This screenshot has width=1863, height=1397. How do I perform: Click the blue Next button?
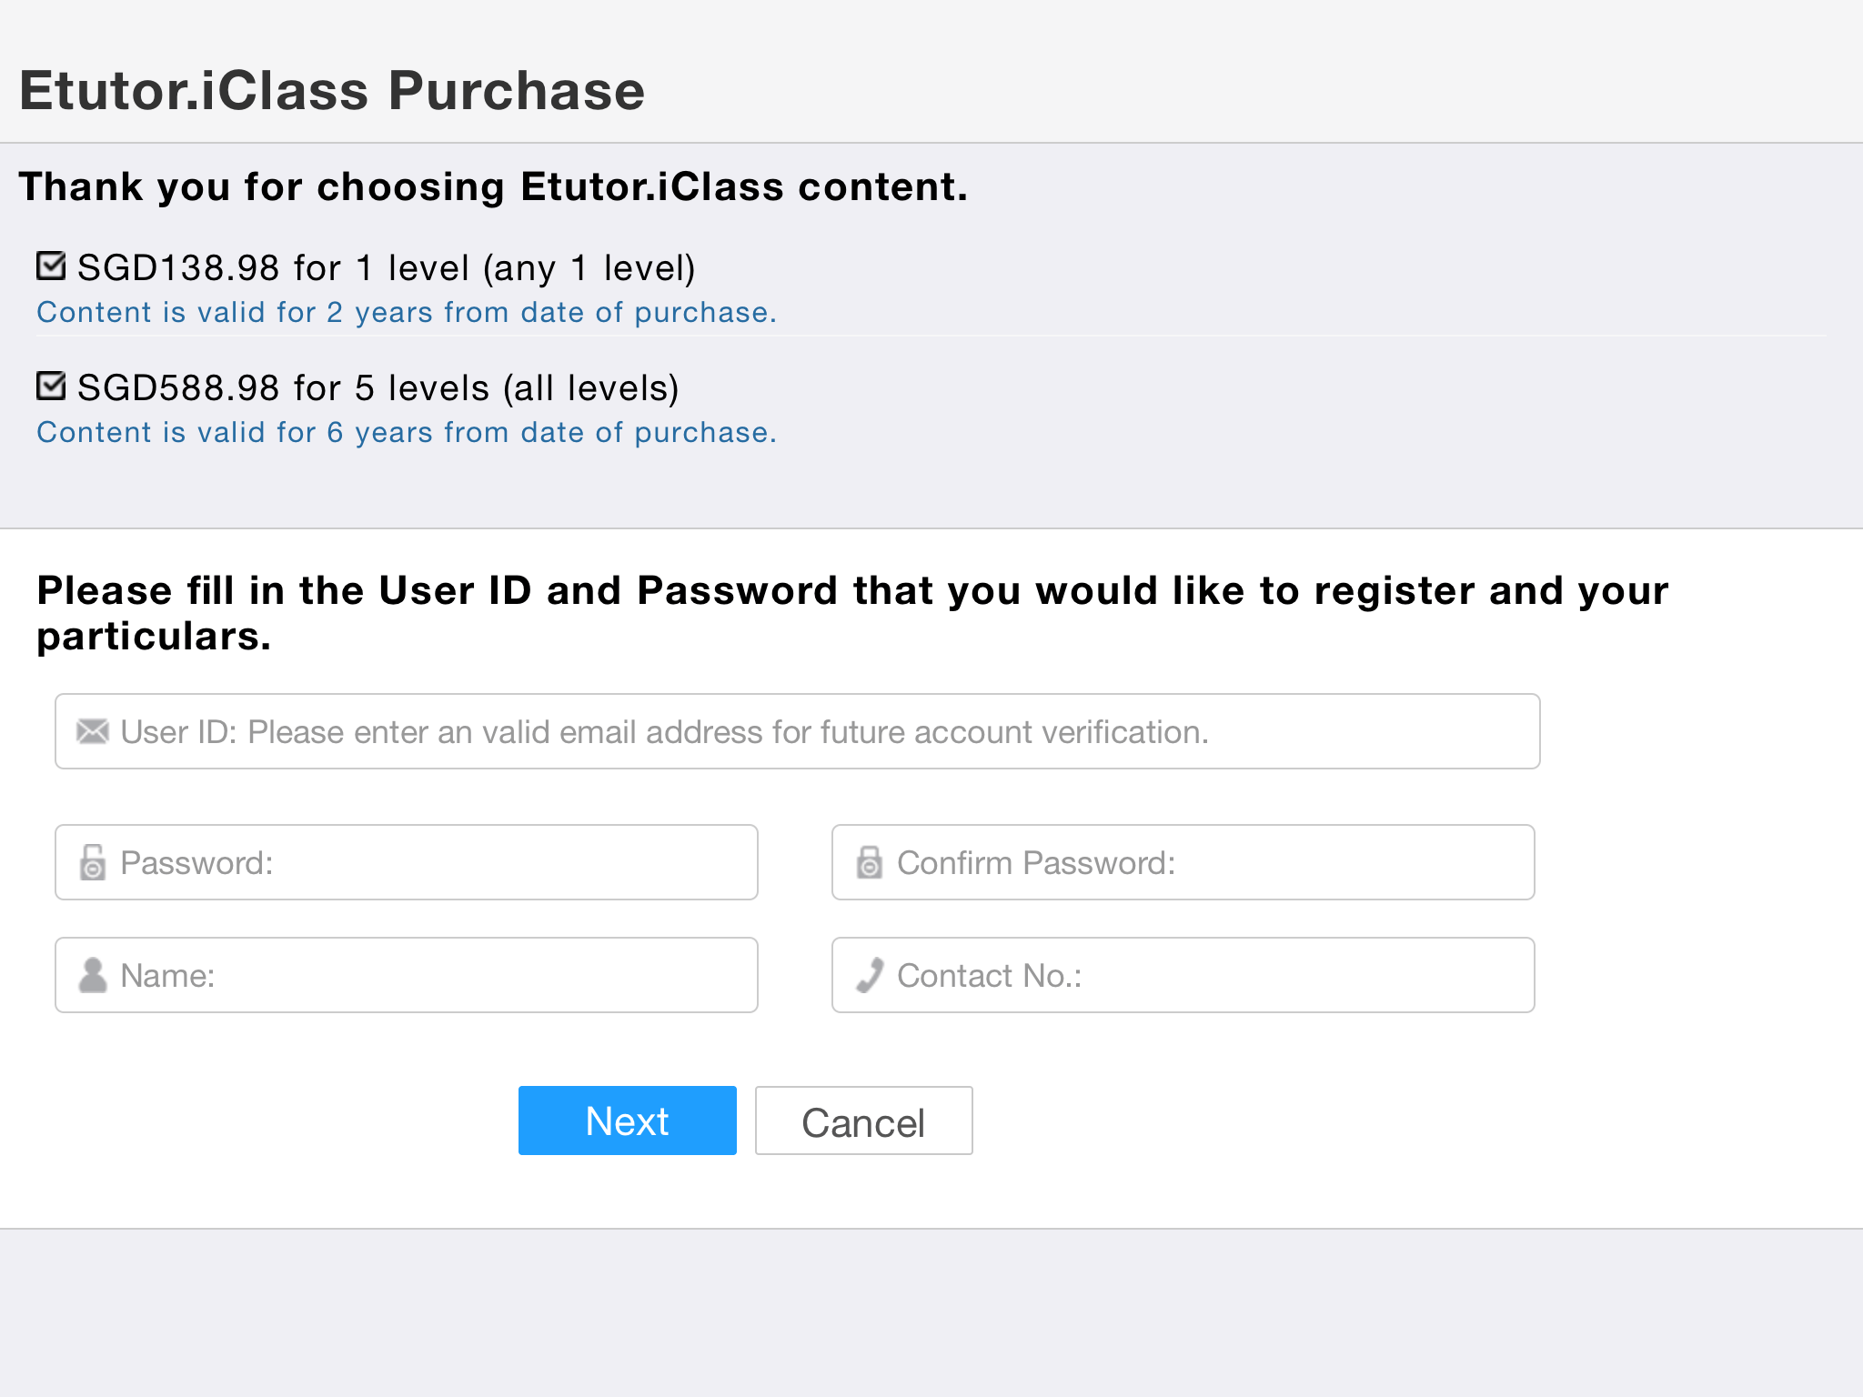point(628,1121)
